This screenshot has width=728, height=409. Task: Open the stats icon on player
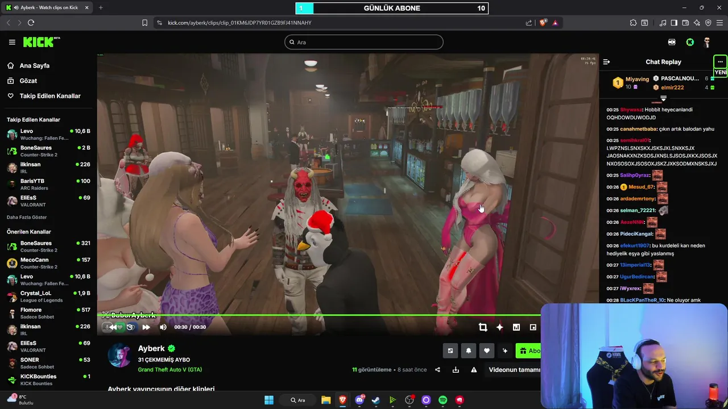[516, 327]
